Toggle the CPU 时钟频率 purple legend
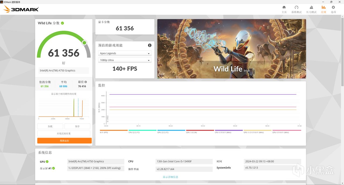This screenshot has width=344, height=185. click(229, 131)
